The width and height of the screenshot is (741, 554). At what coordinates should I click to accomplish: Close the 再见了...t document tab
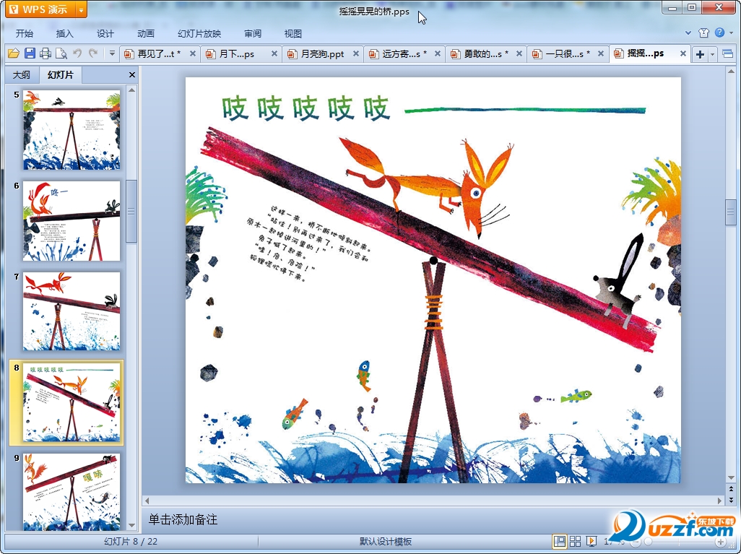pyautogui.click(x=193, y=54)
